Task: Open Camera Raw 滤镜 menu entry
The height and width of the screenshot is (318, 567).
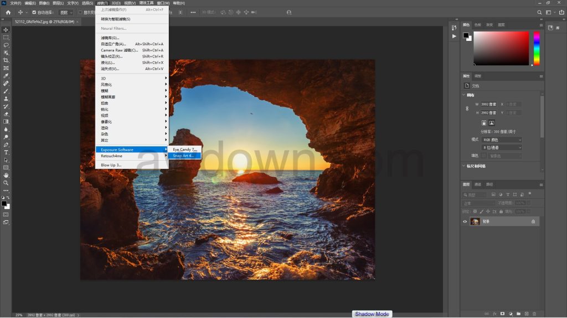Action: 119,50
